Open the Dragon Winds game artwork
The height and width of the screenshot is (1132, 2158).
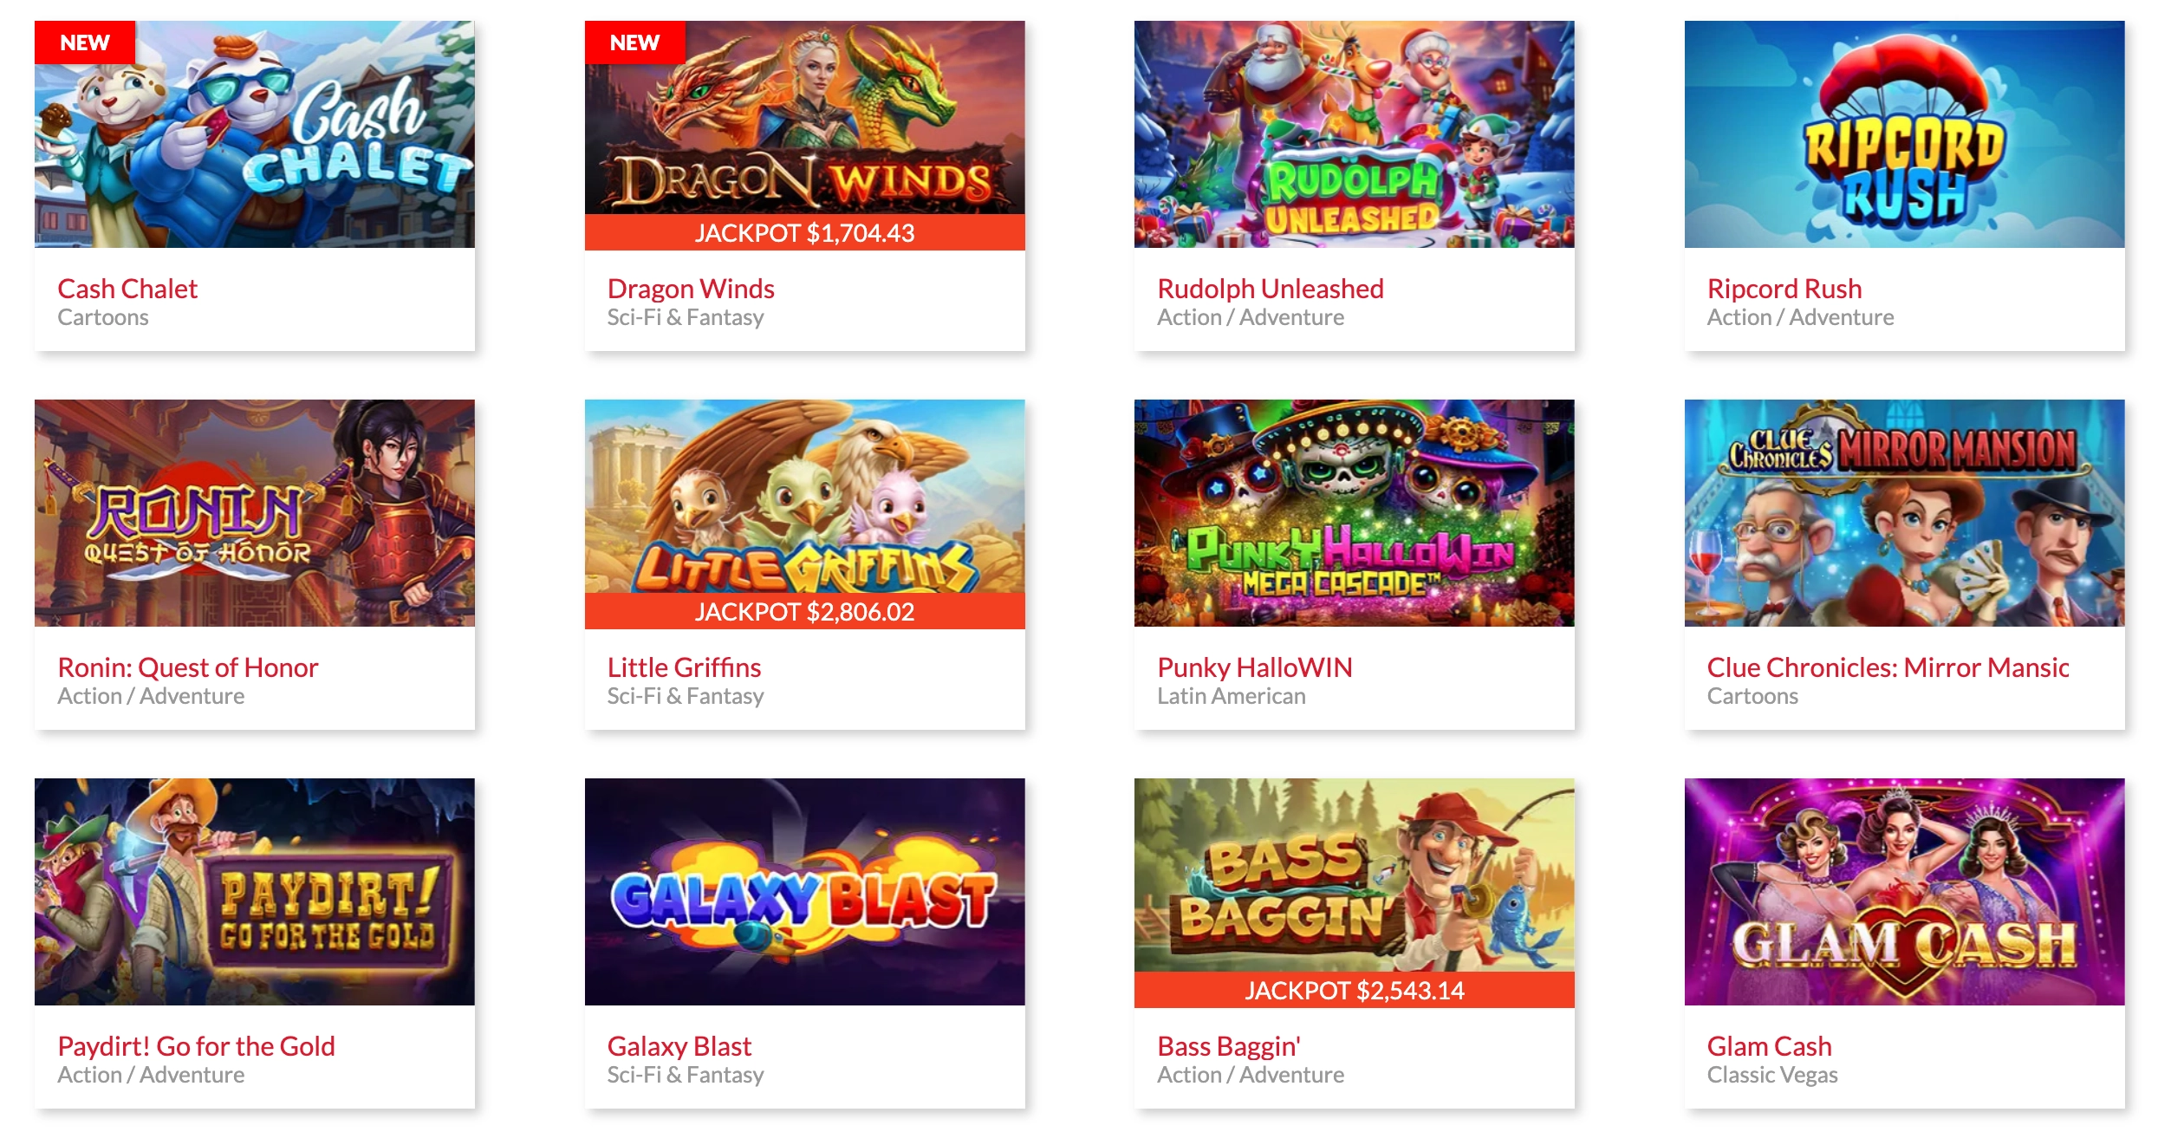click(804, 118)
